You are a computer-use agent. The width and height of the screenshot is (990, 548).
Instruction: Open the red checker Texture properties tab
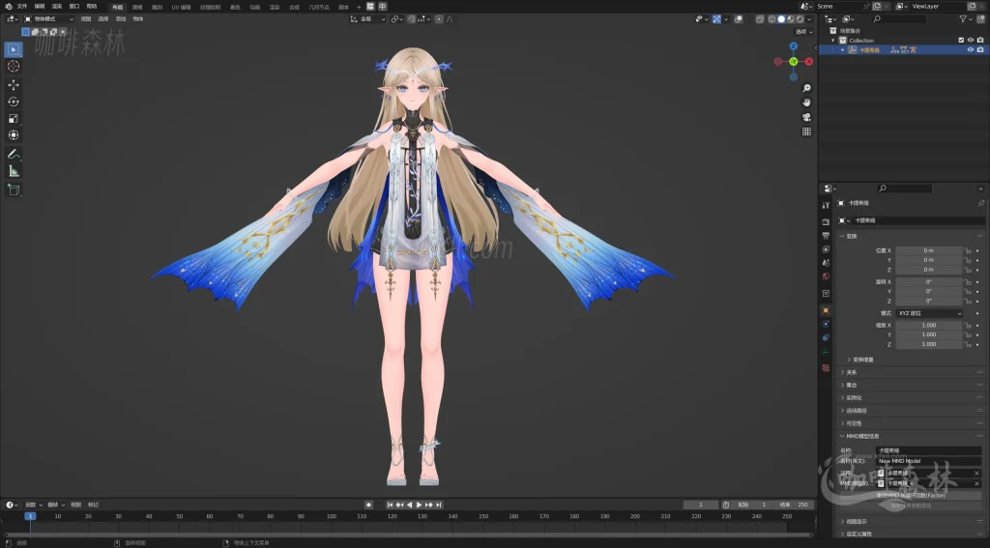826,367
